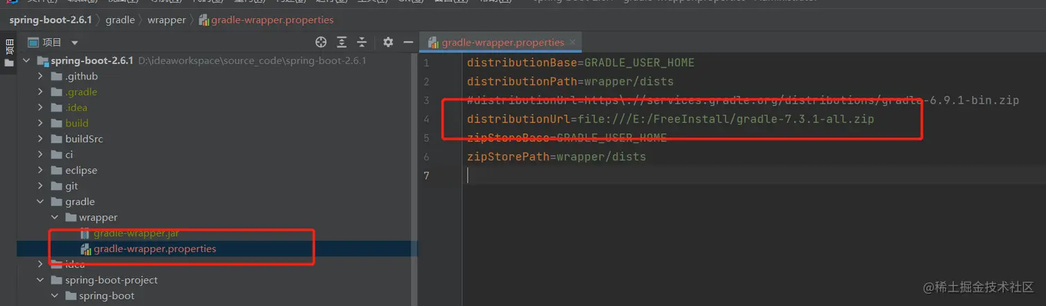Click the properties file icon in the editor tab
This screenshot has width=1046, height=306.
tap(433, 42)
